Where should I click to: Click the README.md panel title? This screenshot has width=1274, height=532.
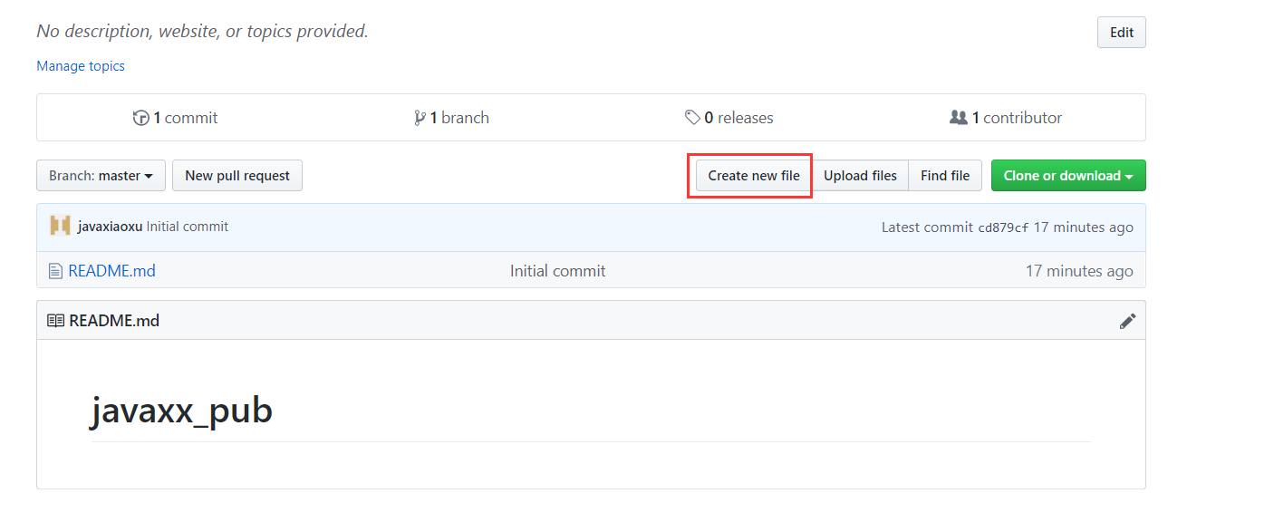[114, 321]
